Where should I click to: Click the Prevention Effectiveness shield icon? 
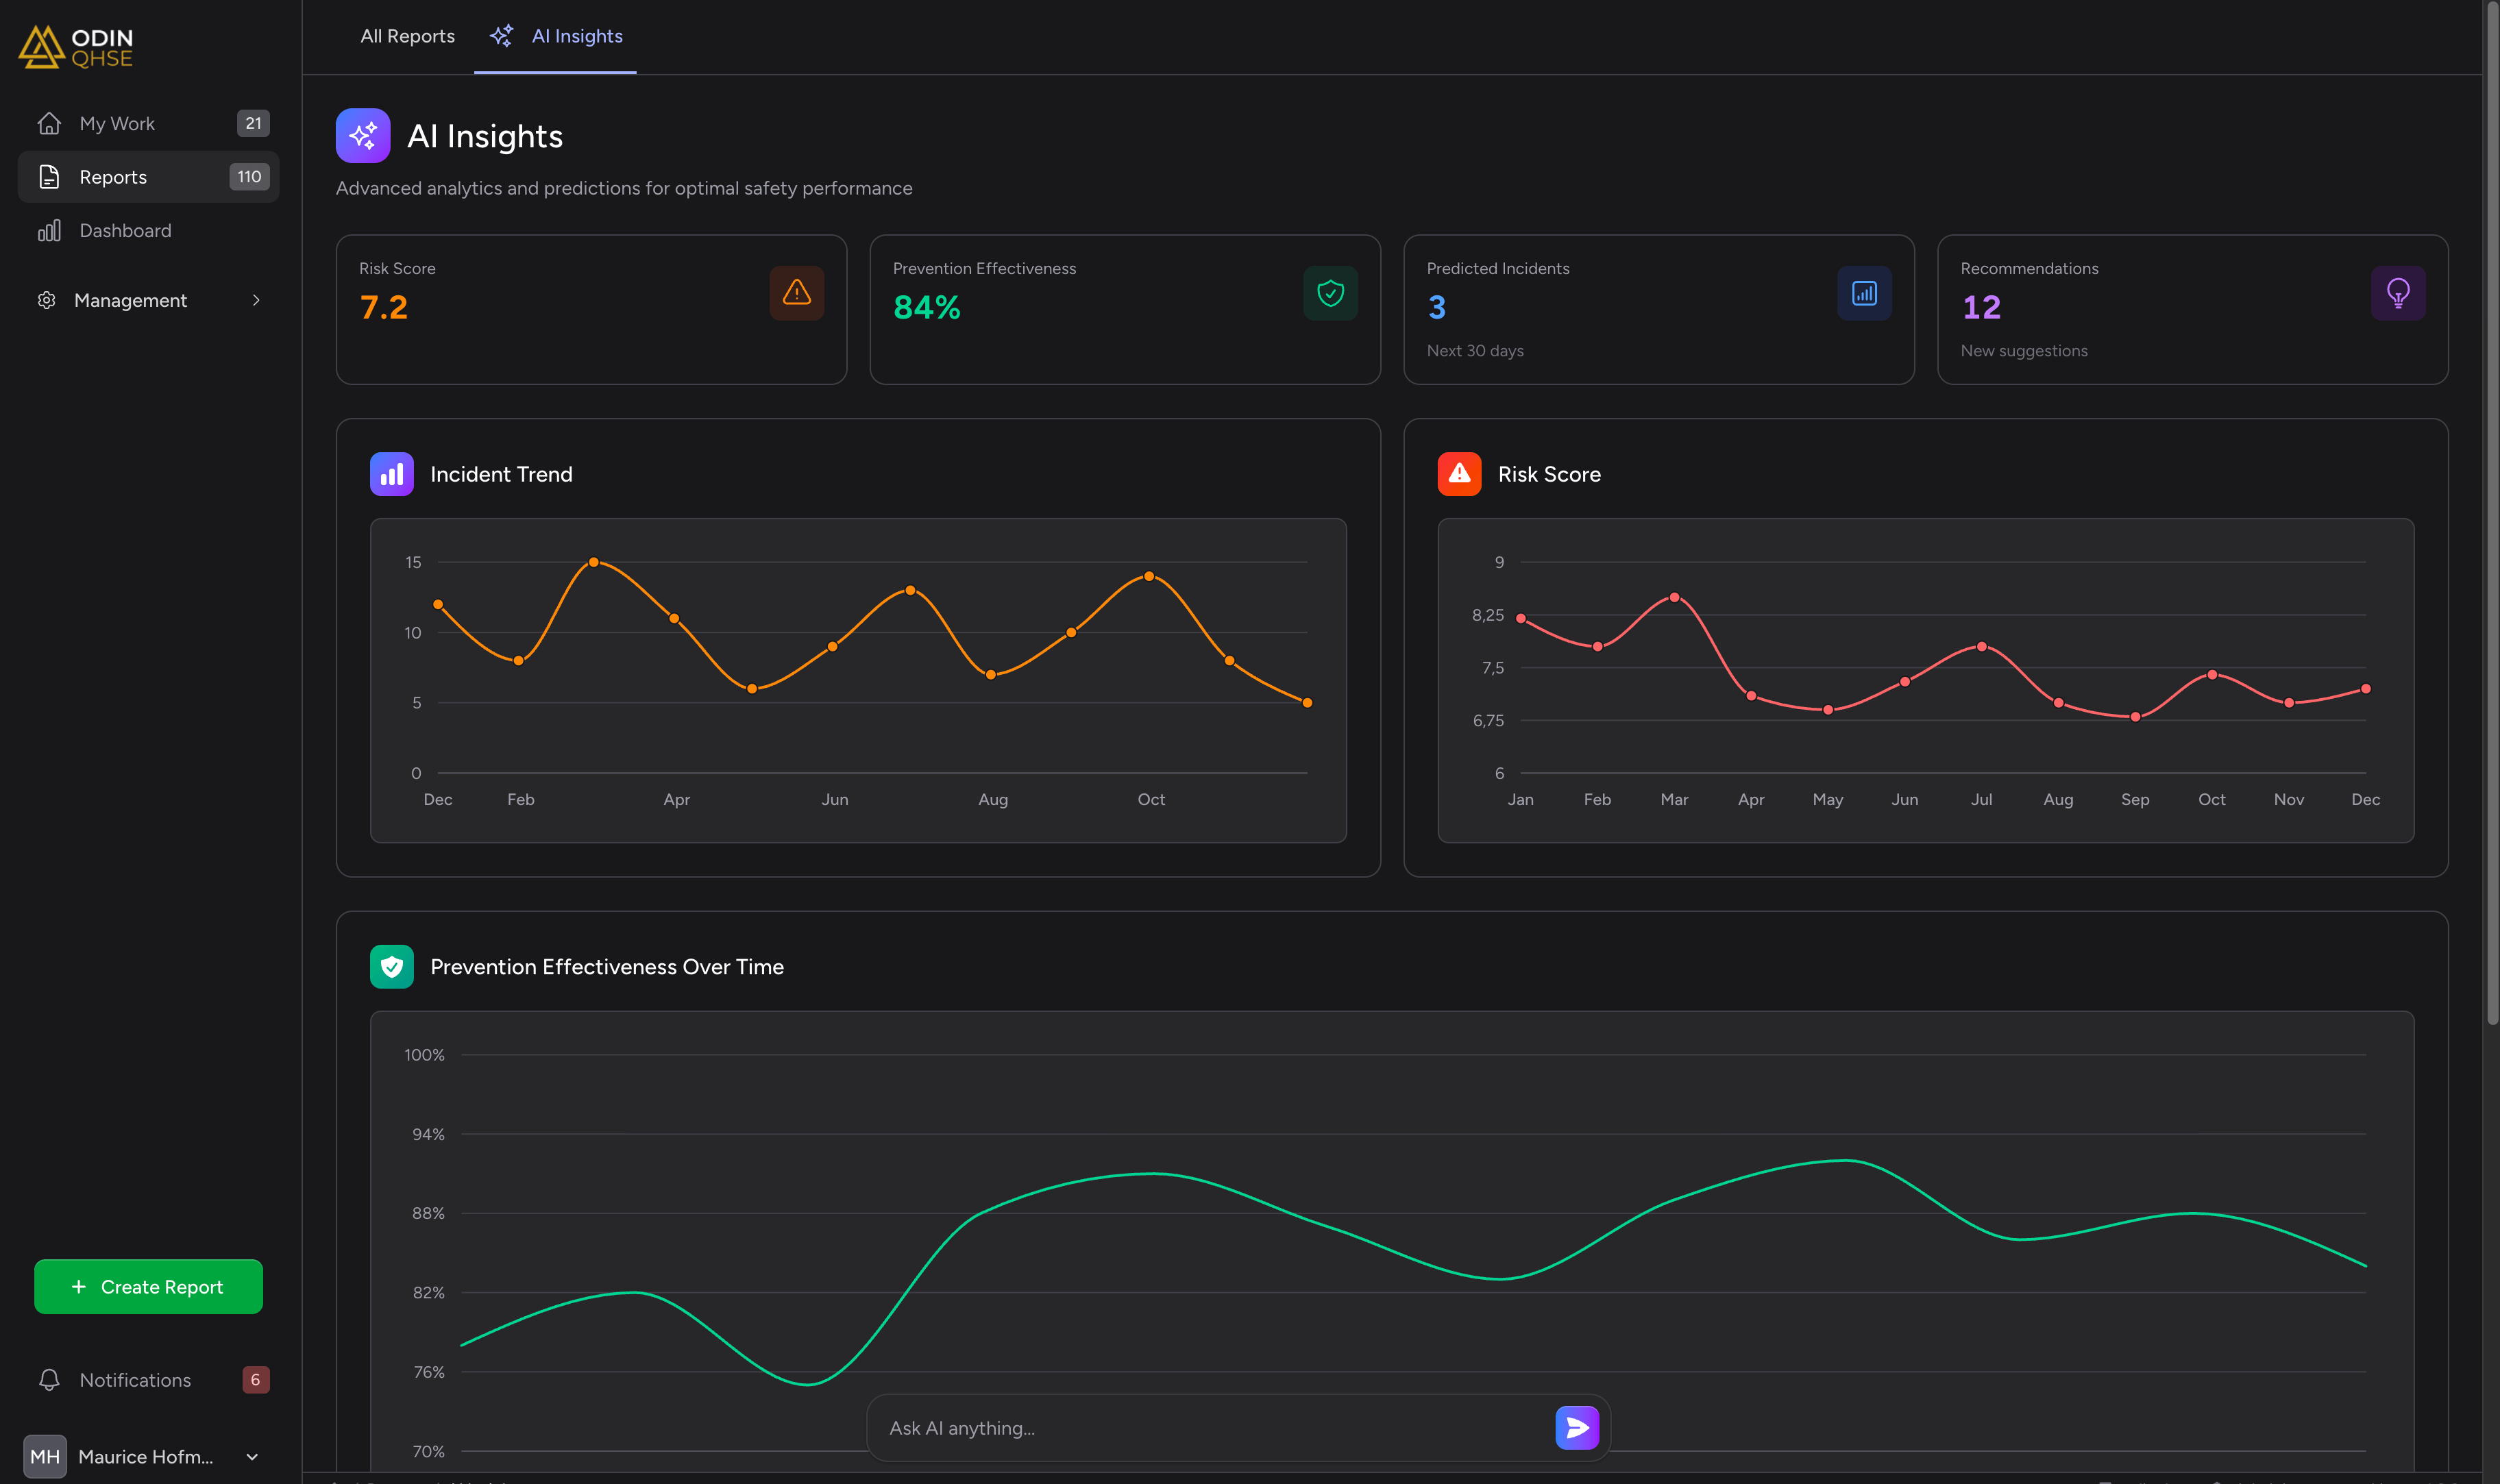[1330, 292]
